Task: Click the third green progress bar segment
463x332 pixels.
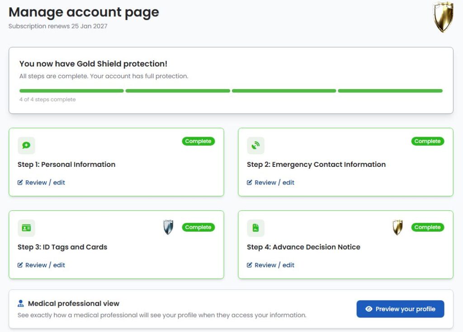Action: coord(284,91)
